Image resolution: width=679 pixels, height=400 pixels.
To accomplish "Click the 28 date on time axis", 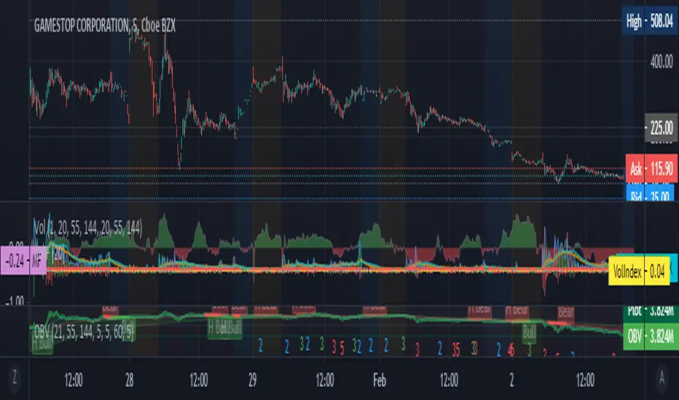I will [x=130, y=380].
